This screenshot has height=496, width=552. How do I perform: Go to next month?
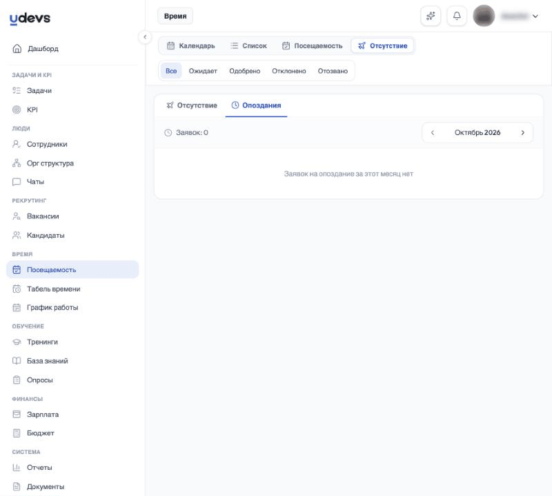click(523, 132)
